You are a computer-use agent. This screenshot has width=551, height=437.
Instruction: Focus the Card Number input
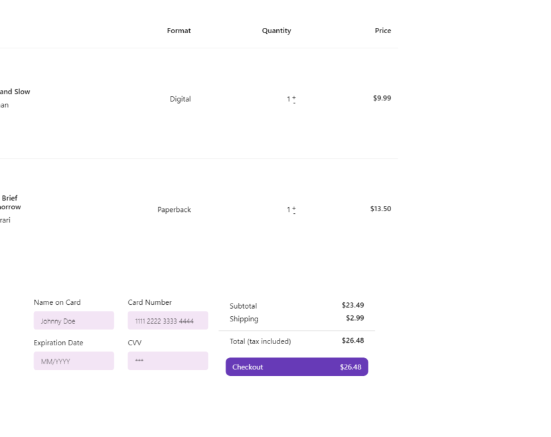(167, 321)
